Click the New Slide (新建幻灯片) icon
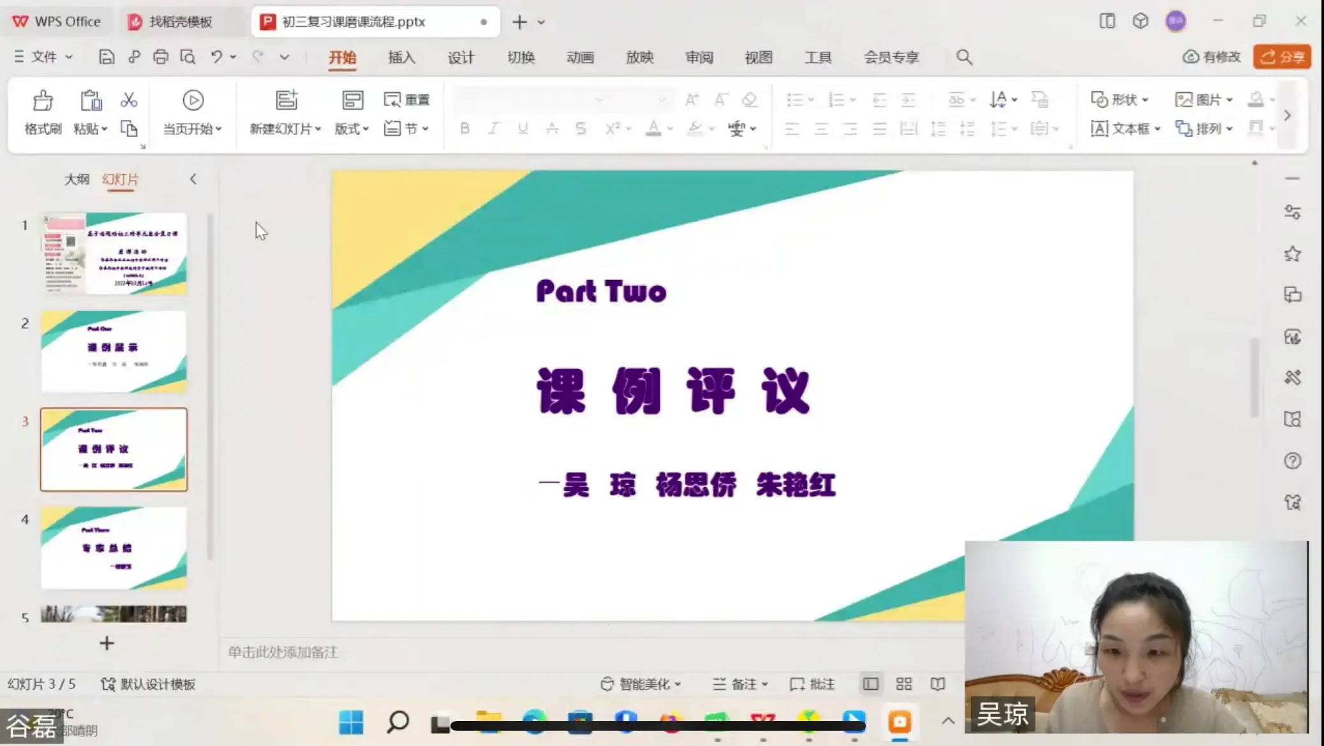This screenshot has height=746, width=1324. [286, 101]
